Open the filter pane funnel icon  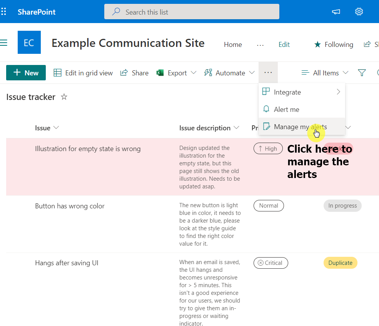tap(362, 73)
